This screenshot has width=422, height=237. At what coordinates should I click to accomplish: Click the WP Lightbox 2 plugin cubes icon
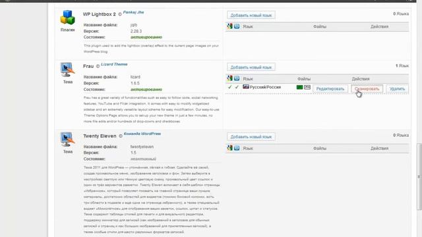point(67,18)
